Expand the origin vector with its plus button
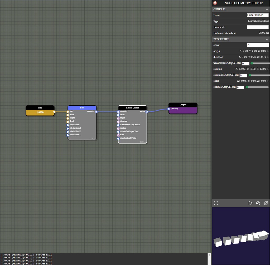 (268, 51)
